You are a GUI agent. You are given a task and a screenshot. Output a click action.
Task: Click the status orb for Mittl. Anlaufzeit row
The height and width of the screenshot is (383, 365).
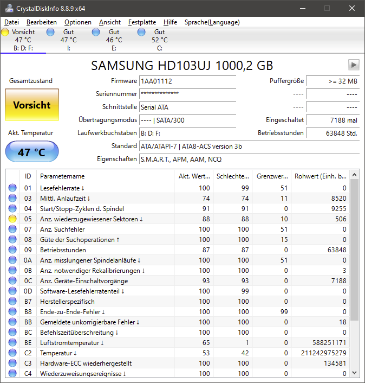[12, 198]
